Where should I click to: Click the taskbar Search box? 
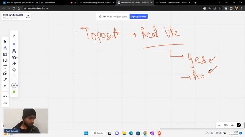(98, 133)
